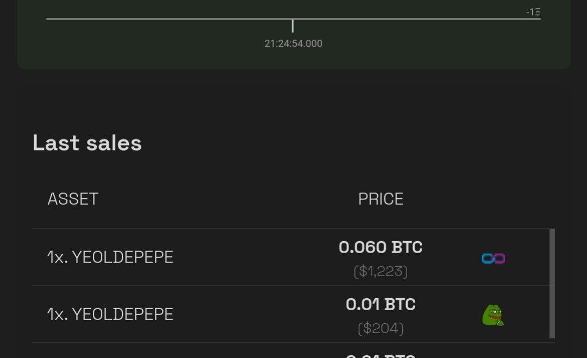Click the tick marker above 21:24:54.000
The width and height of the screenshot is (587, 358).
[x=293, y=26]
